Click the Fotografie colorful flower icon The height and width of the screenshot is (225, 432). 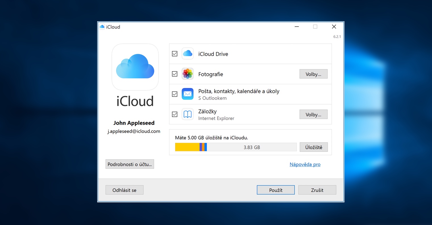(x=188, y=74)
